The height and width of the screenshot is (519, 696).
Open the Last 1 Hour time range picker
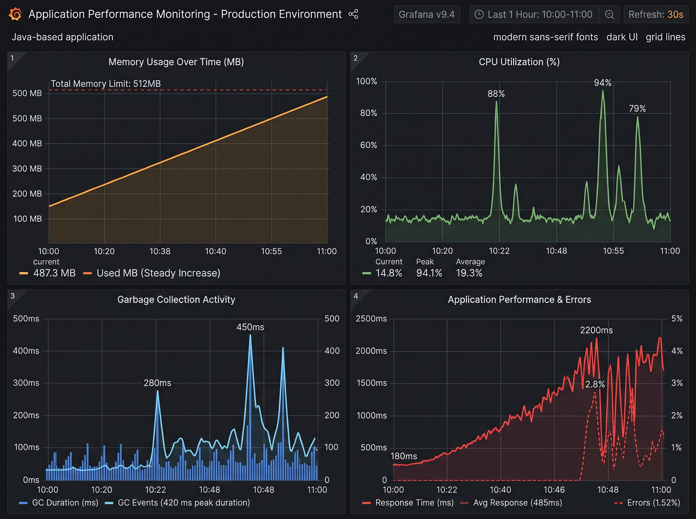pyautogui.click(x=534, y=14)
